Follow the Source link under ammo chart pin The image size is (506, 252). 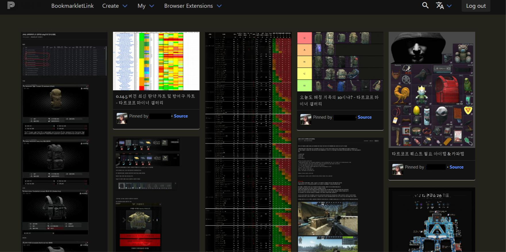tap(181, 116)
